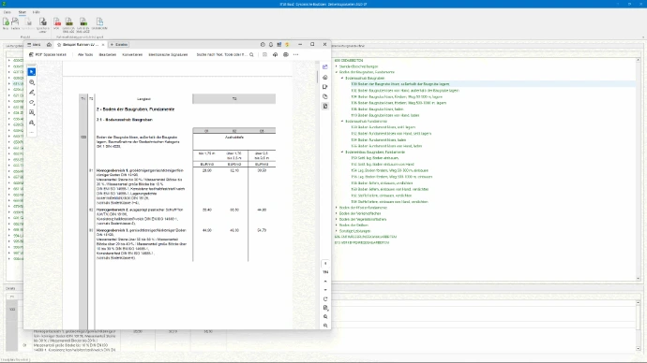Rotate the page using the rotate icon in the PDF viewer

coord(325,299)
